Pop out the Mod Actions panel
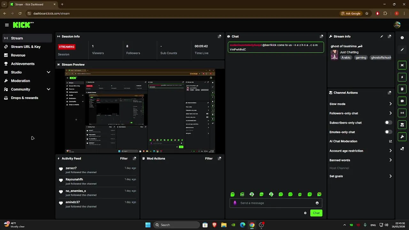The height and width of the screenshot is (230, 409). click(x=219, y=158)
